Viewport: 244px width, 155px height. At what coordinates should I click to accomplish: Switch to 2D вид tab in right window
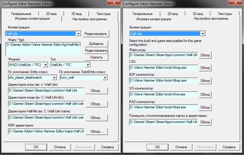(173, 14)
